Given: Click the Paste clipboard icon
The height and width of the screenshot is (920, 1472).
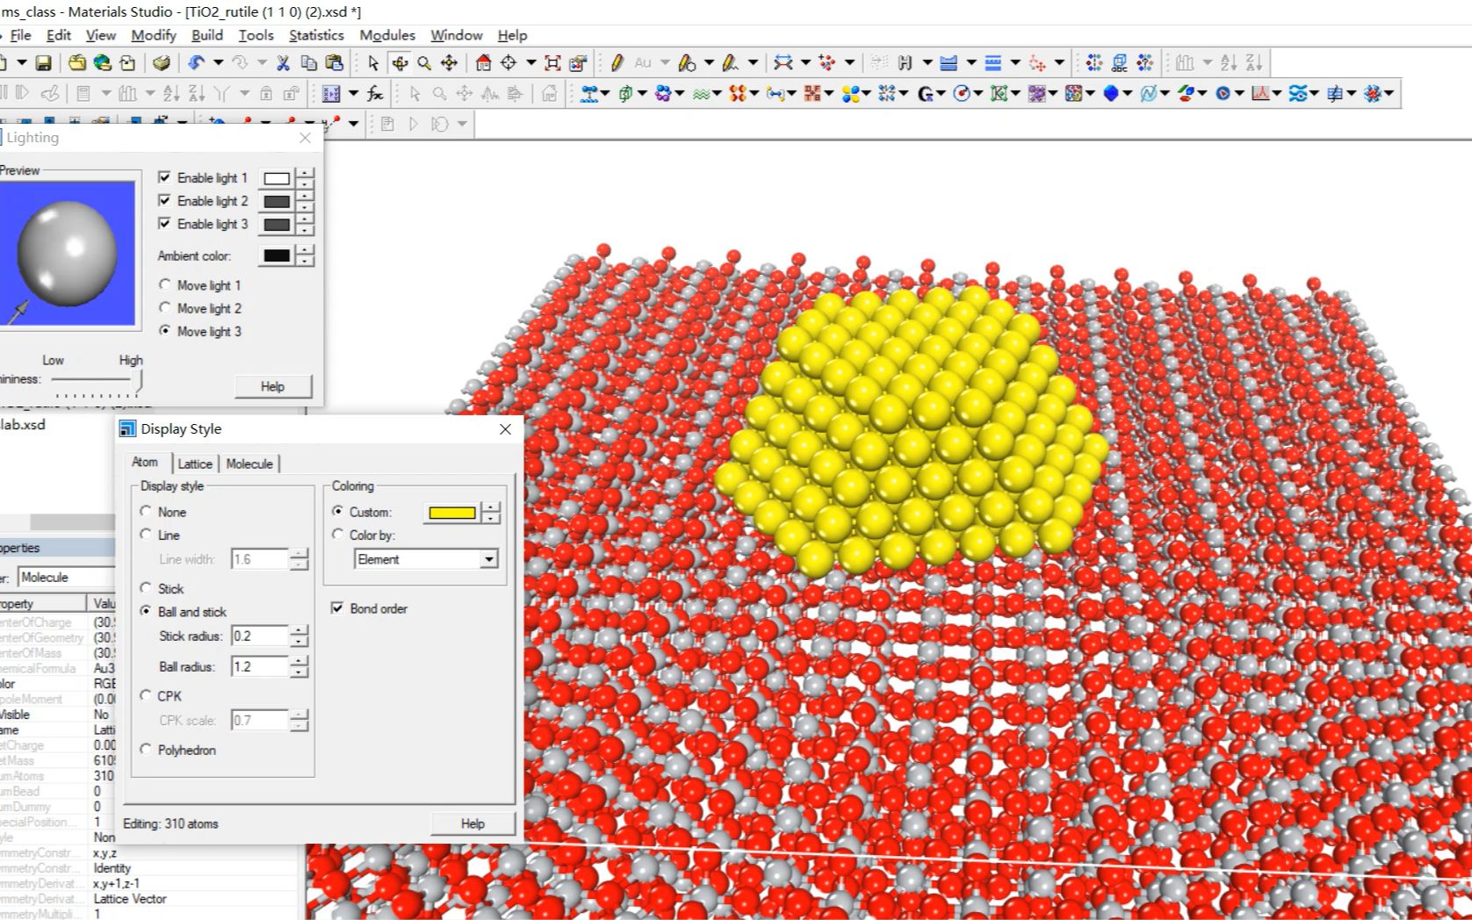Looking at the screenshot, I should tap(334, 63).
